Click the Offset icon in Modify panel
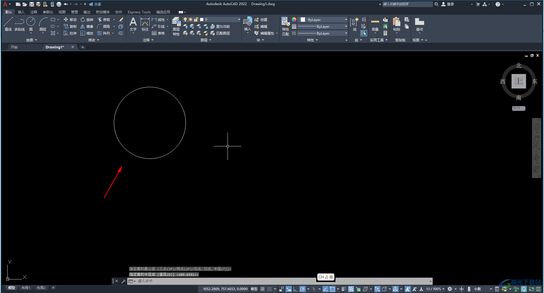544x293 pixels. tap(121, 33)
